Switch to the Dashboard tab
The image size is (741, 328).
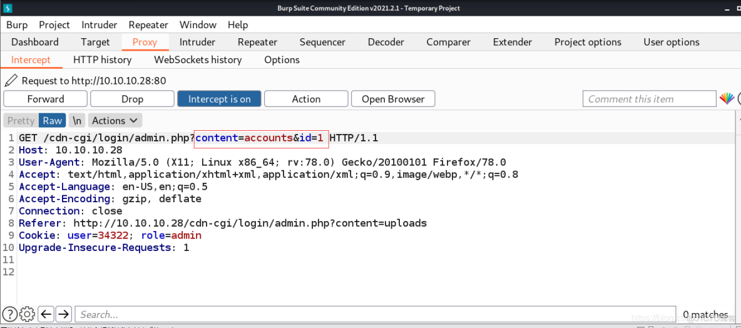pyautogui.click(x=35, y=42)
